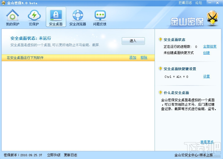Image resolution: width=223 pixels, height=159 pixels.
Task: Click the 密保版本：2010.09.25.37 text
Action: [23, 155]
